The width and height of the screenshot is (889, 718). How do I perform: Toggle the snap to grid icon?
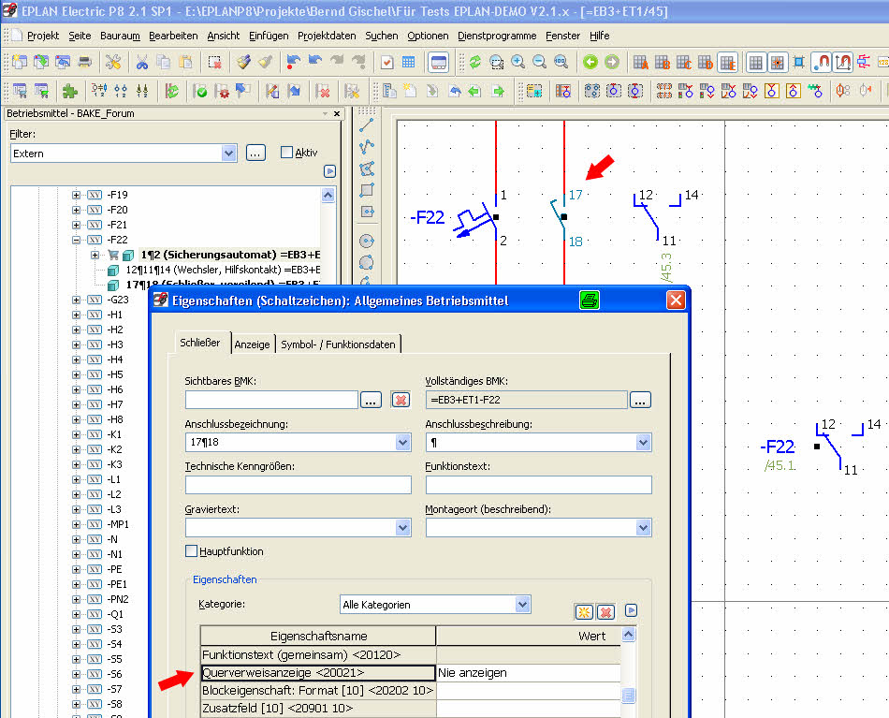[x=778, y=63]
